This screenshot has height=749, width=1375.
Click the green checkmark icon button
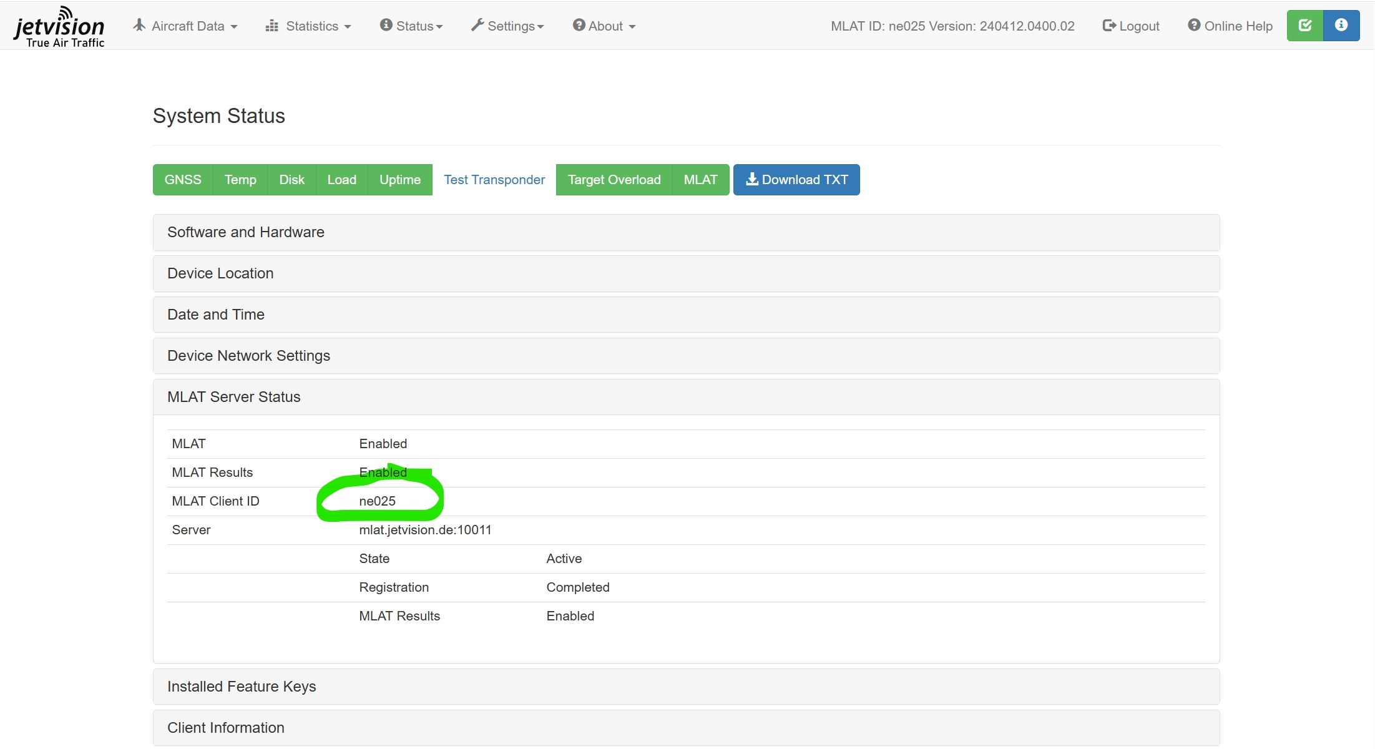1304,26
